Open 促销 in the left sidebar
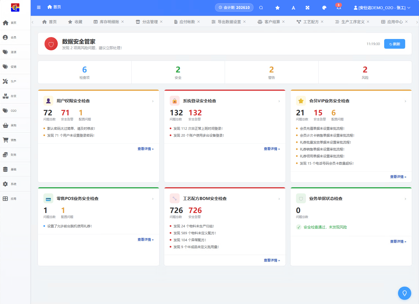Screen dimensions: 419x304 pos(15,67)
